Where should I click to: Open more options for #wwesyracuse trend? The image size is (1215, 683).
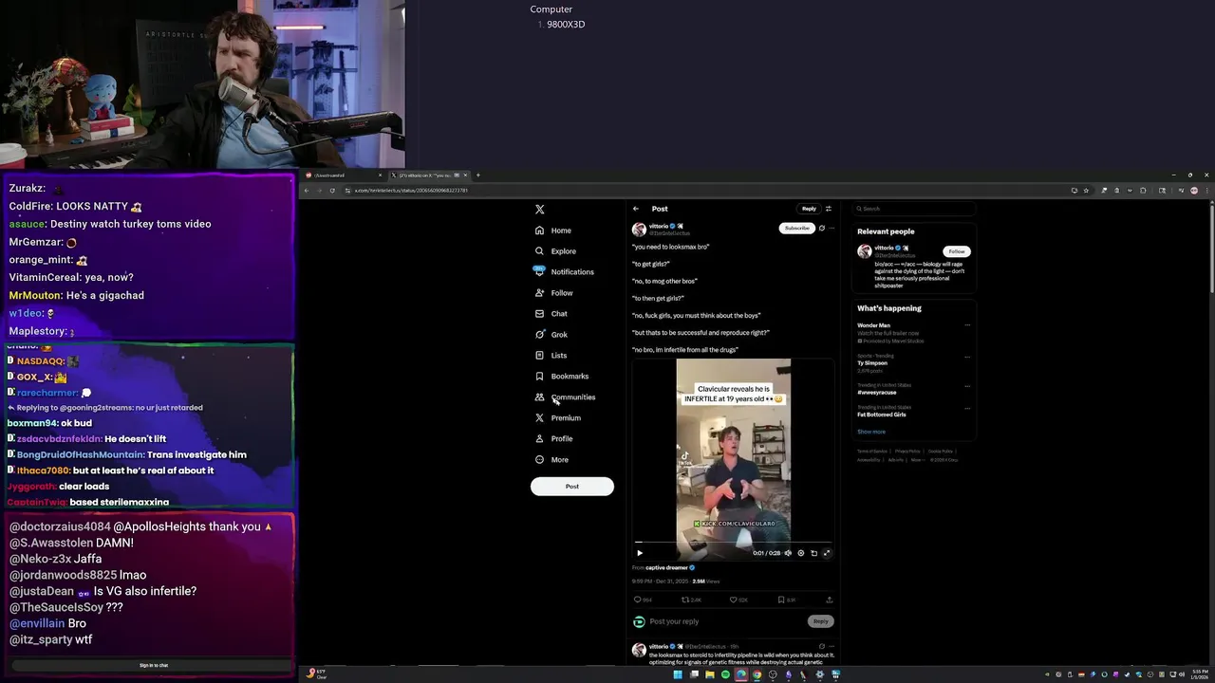click(x=967, y=386)
